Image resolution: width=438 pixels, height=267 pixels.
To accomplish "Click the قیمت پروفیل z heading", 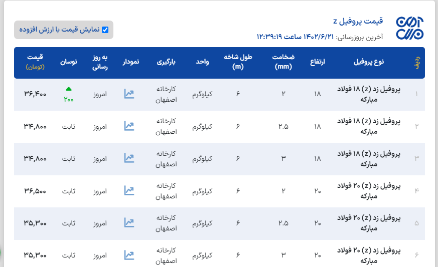I will (x=358, y=21).
